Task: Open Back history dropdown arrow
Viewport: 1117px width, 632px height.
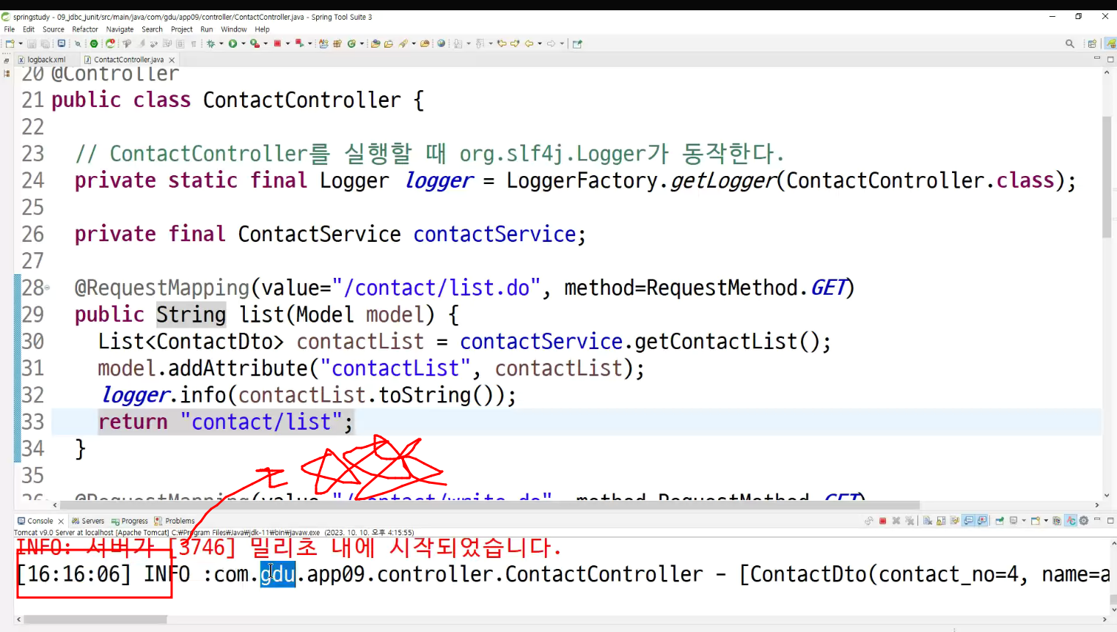Action: coord(540,43)
